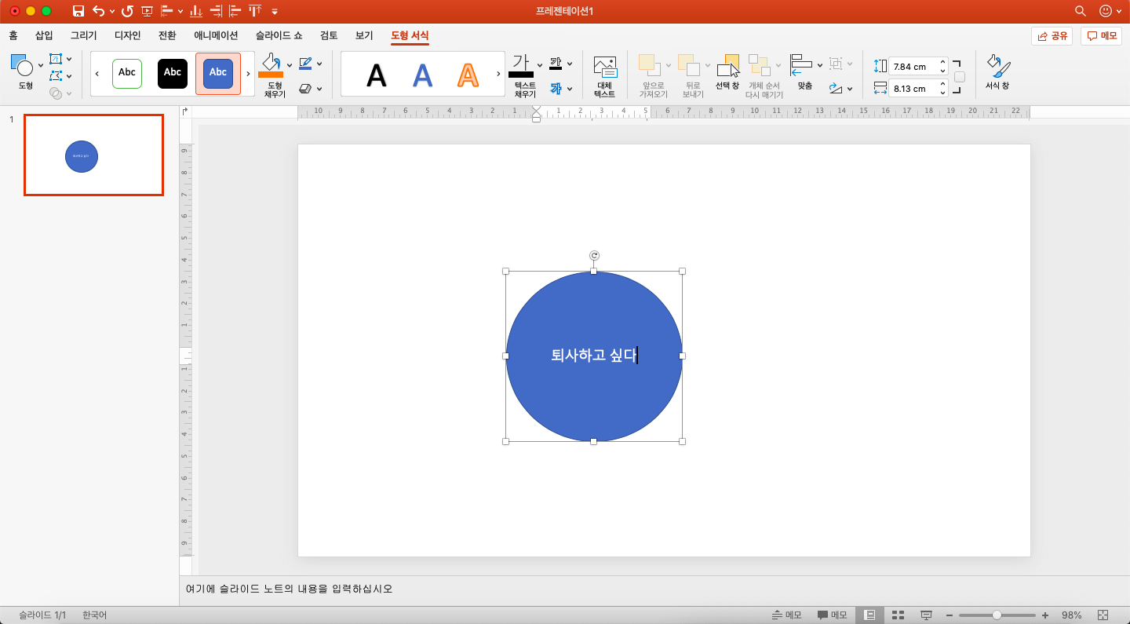Select the black Abc shape style
The height and width of the screenshot is (624, 1130).
[x=173, y=73]
